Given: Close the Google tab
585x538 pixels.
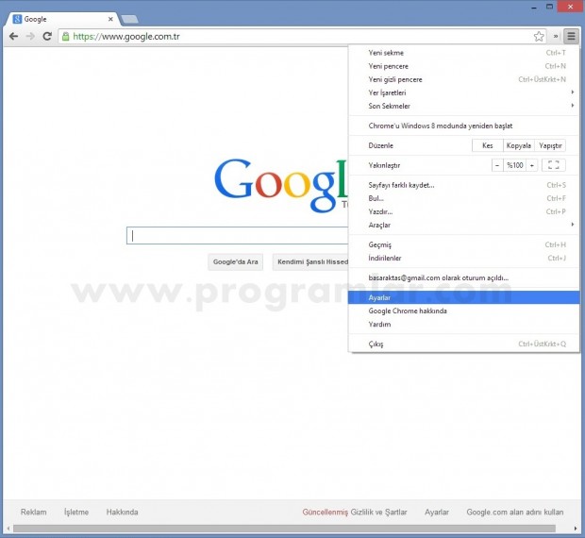Looking at the screenshot, I should (110, 19).
